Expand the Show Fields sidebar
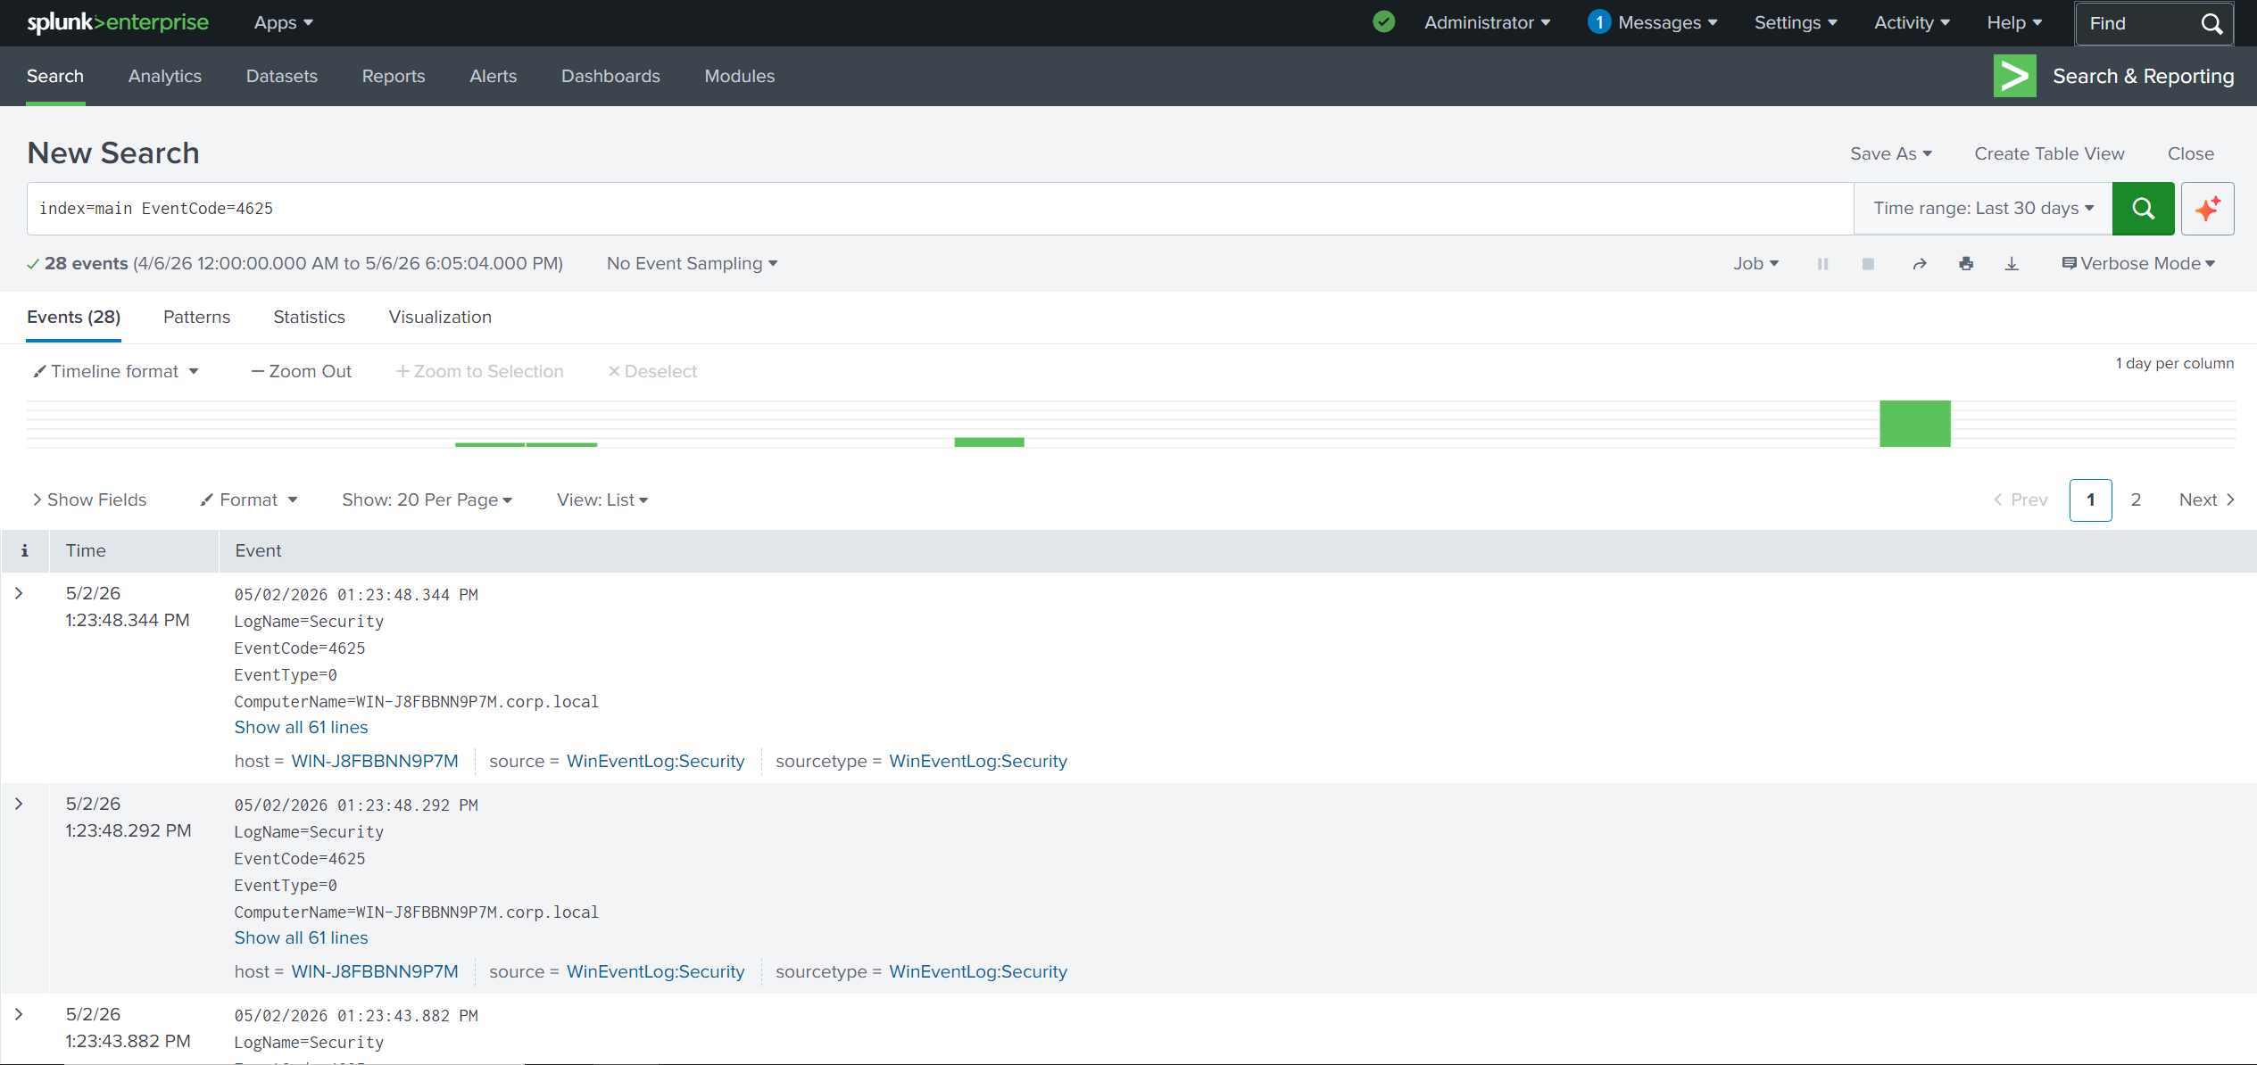 pos(89,500)
